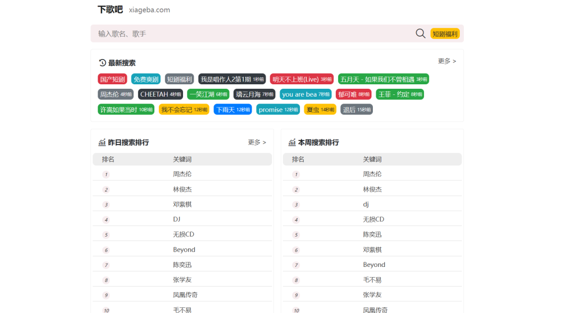
Task: Click the 下歌吧 site logo
Action: coord(110,10)
